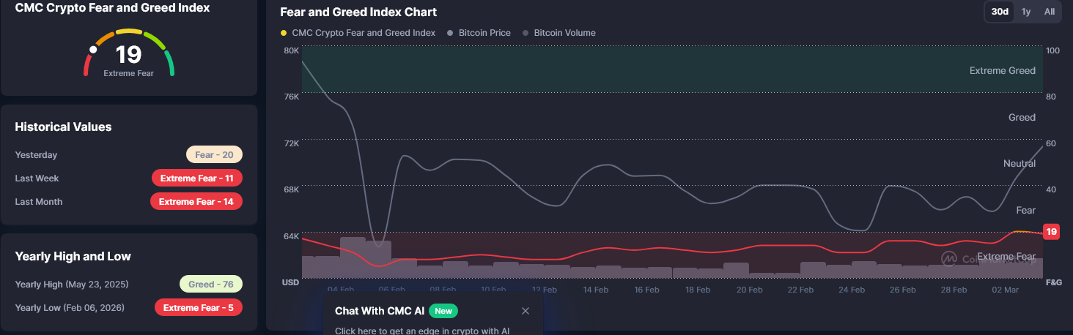This screenshot has width=1073, height=335.
Task: Click the Historical Values heading
Action: coord(63,127)
